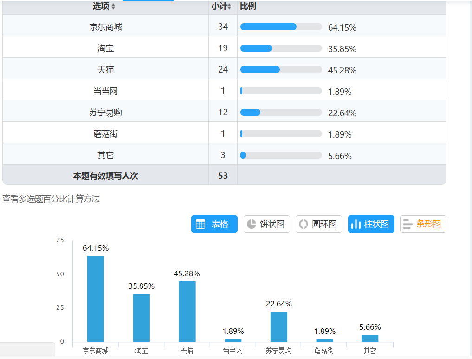Click the 天猫 progress bar in table
Image resolution: width=472 pixels, height=359 pixels.
point(281,70)
